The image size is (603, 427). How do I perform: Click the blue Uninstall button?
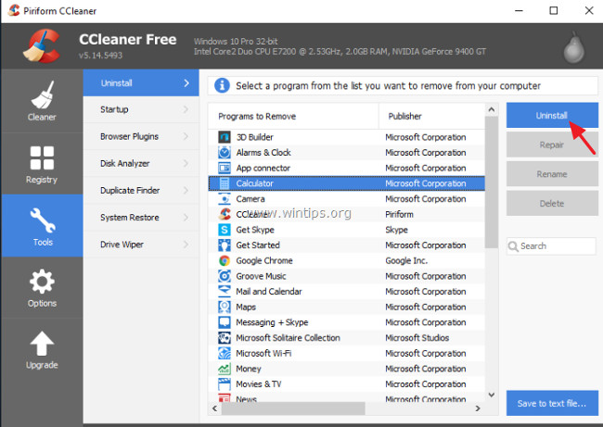pos(552,115)
